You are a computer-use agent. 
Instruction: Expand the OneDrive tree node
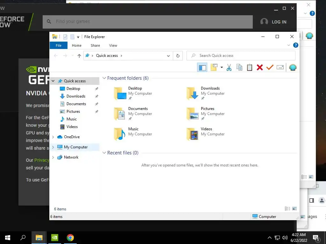[x=53, y=137]
